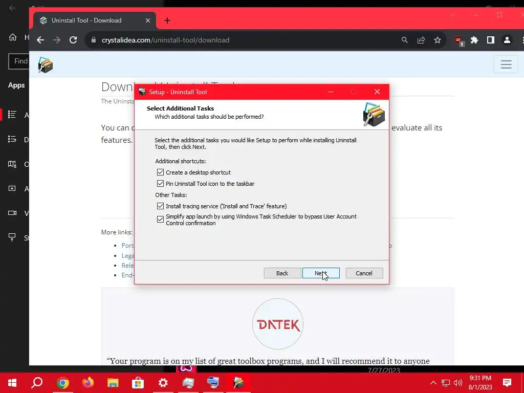Click the Find a setting search box

pos(19,61)
